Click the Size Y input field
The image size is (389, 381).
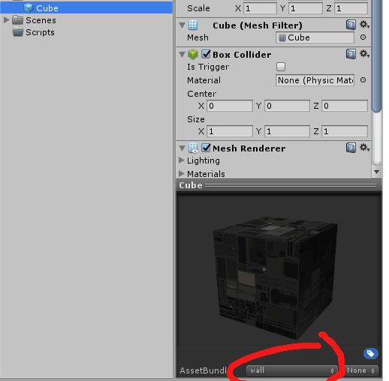[287, 131]
